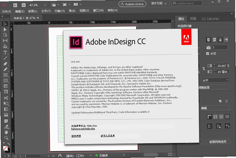Viewport: 236px width, 158px height.
Task: Select the Selection tool arrow
Action: 5,24
